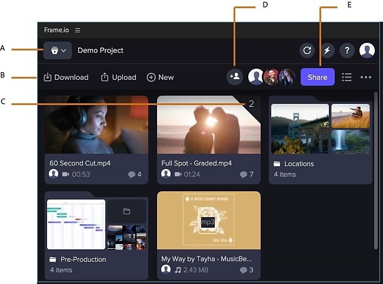Click the Gantt chart preview in Pre-Production
Image resolution: width=383 pixels, height=284 pixels.
[x=76, y=225]
